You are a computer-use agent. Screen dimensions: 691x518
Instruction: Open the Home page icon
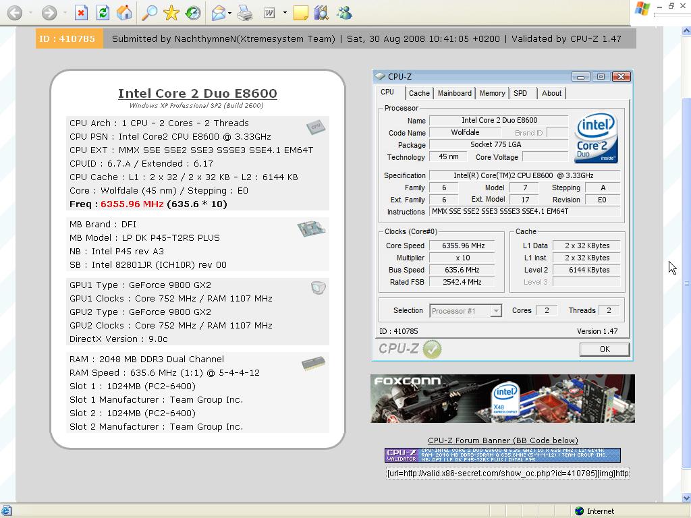coord(124,13)
